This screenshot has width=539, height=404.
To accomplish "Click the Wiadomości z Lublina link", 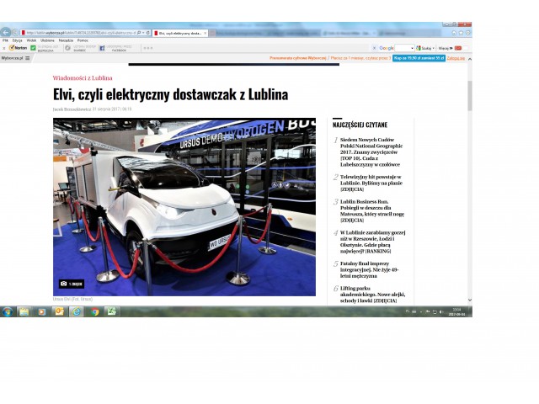I will 82,77.
